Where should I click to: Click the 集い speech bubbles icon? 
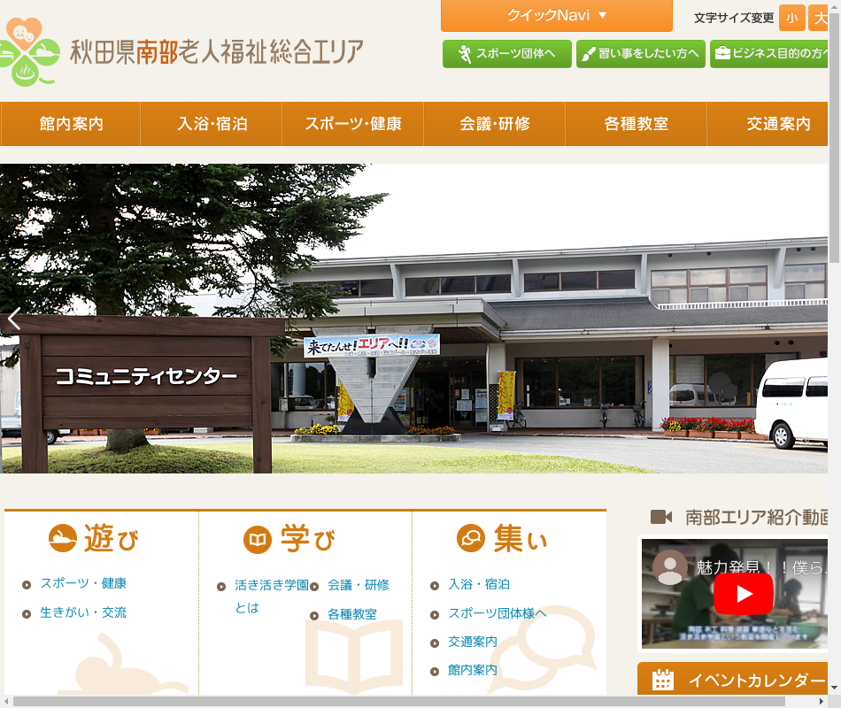pos(471,538)
